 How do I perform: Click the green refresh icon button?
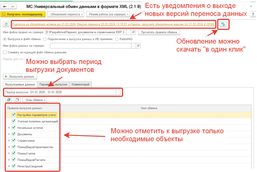pos(6,24)
